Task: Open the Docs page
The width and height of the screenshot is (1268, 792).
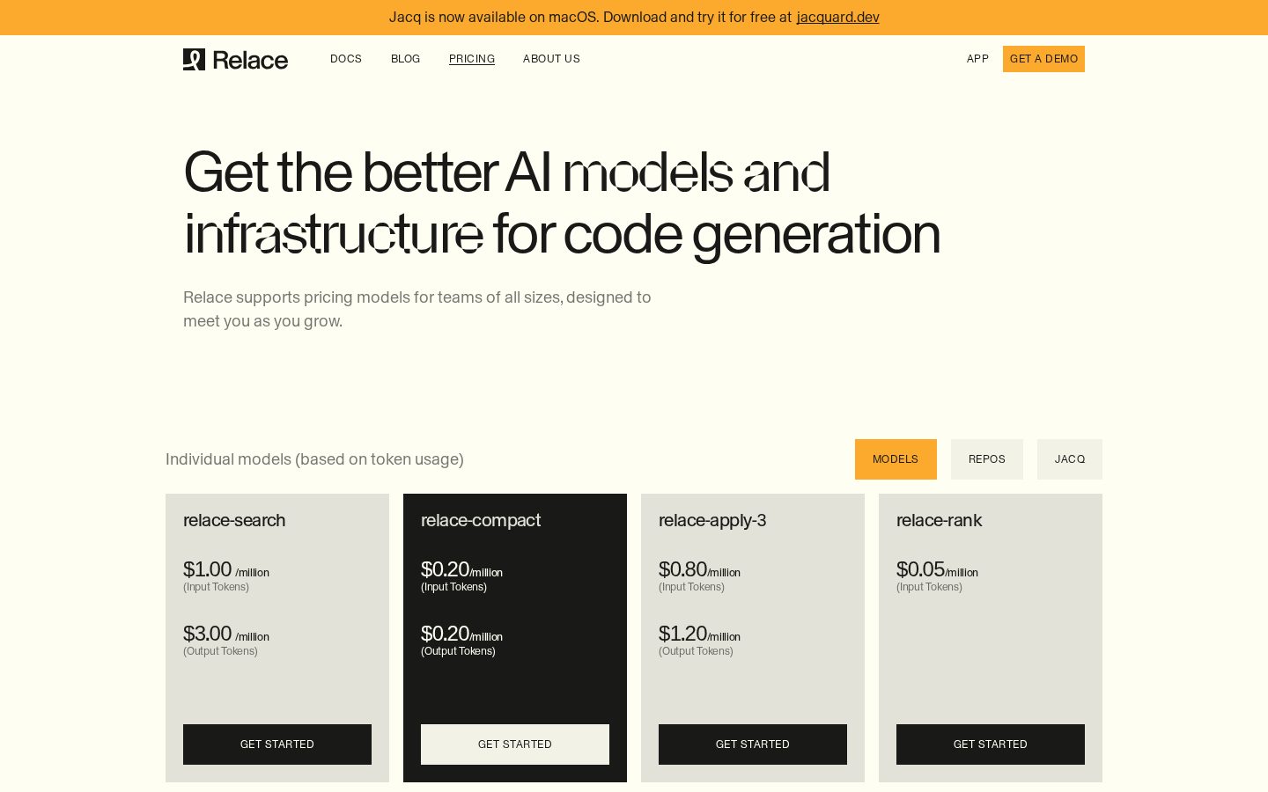Action: point(346,59)
